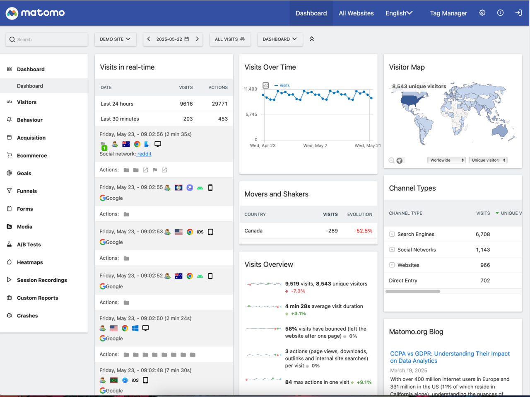Screen dimensions: 530x397
Task: Click the visitor map zoom-out icon
Action: [x=391, y=160]
